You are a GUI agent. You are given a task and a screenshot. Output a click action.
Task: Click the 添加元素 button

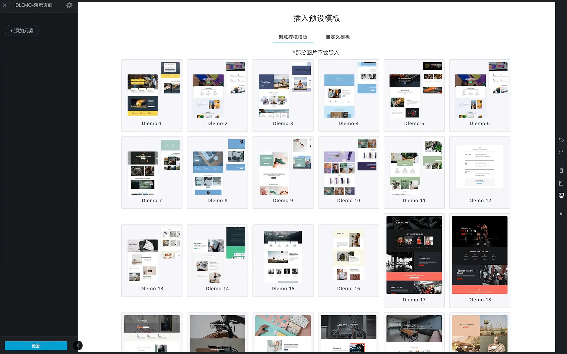(22, 30)
